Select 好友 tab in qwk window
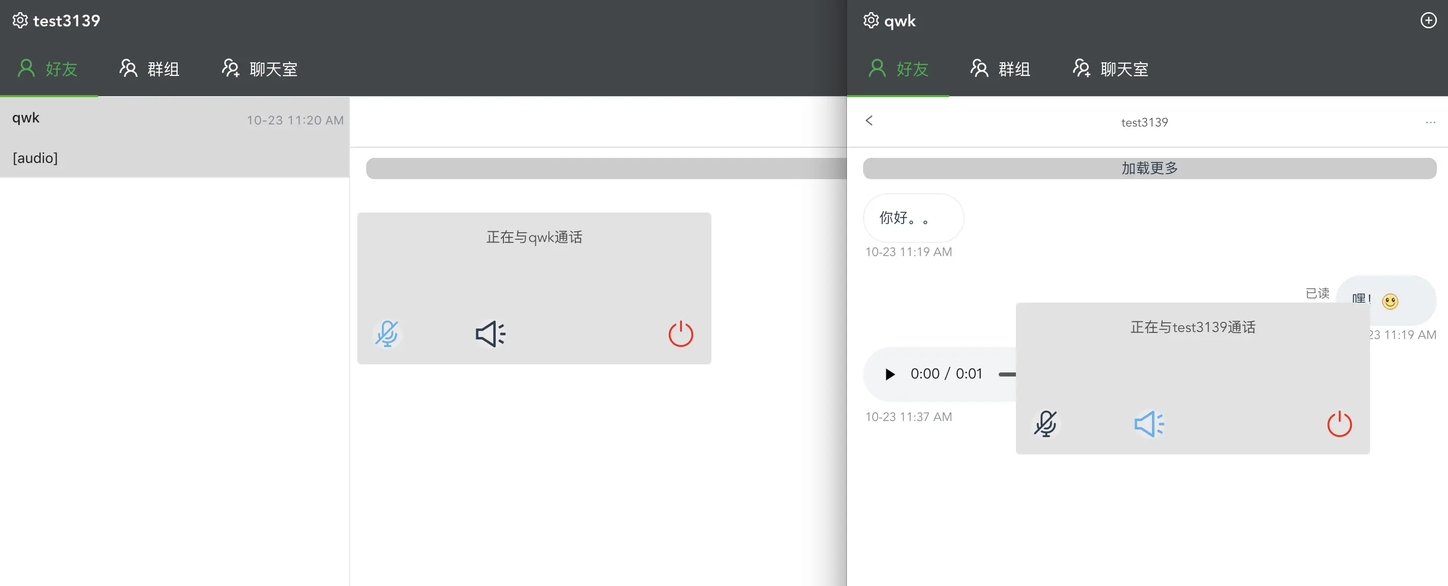Screen dimensions: 1448x586 [x=898, y=69]
